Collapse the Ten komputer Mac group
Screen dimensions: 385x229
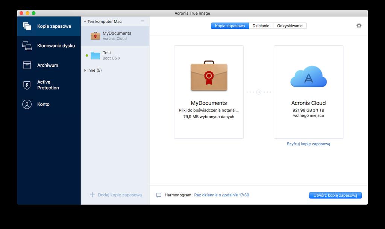tap(85, 21)
